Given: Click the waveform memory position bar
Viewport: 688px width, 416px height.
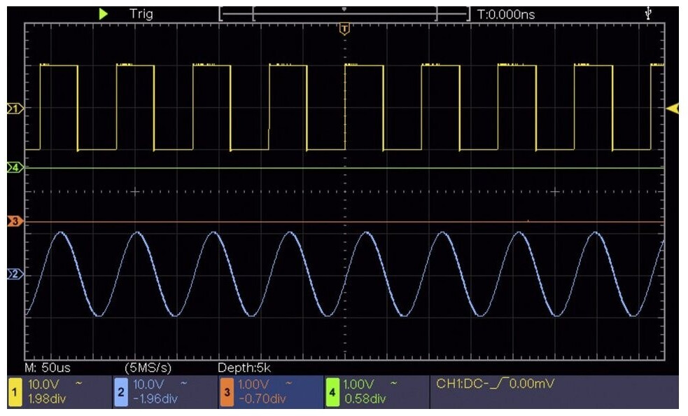Looking at the screenshot, I should pyautogui.click(x=344, y=13).
